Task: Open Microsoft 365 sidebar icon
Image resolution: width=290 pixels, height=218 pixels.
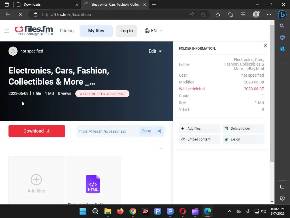Action: point(282,37)
